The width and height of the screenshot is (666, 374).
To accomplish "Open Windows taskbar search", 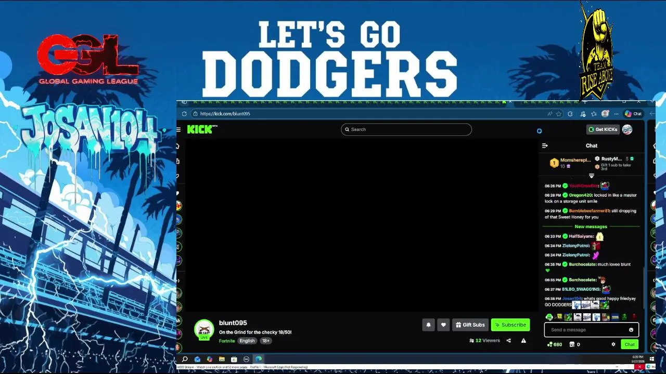I will point(185,359).
